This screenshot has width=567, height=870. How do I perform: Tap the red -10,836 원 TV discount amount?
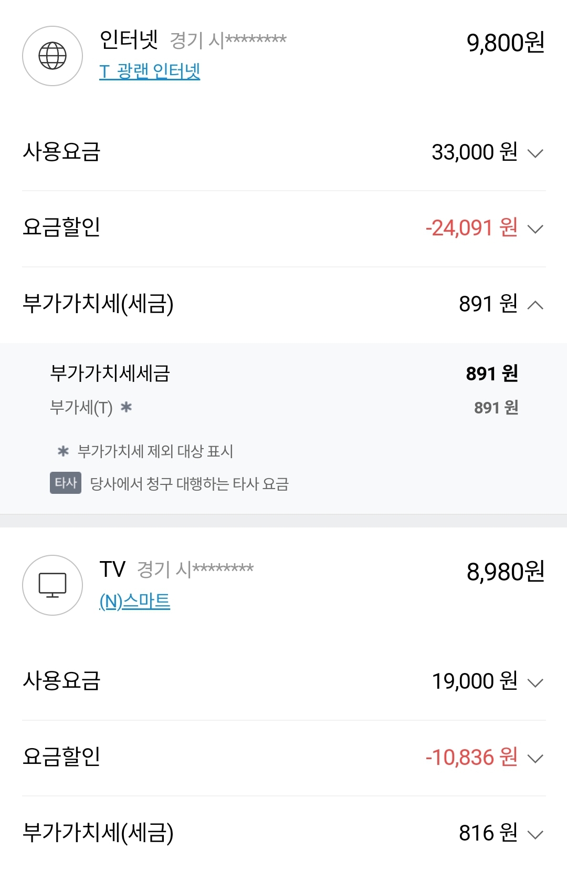[471, 757]
